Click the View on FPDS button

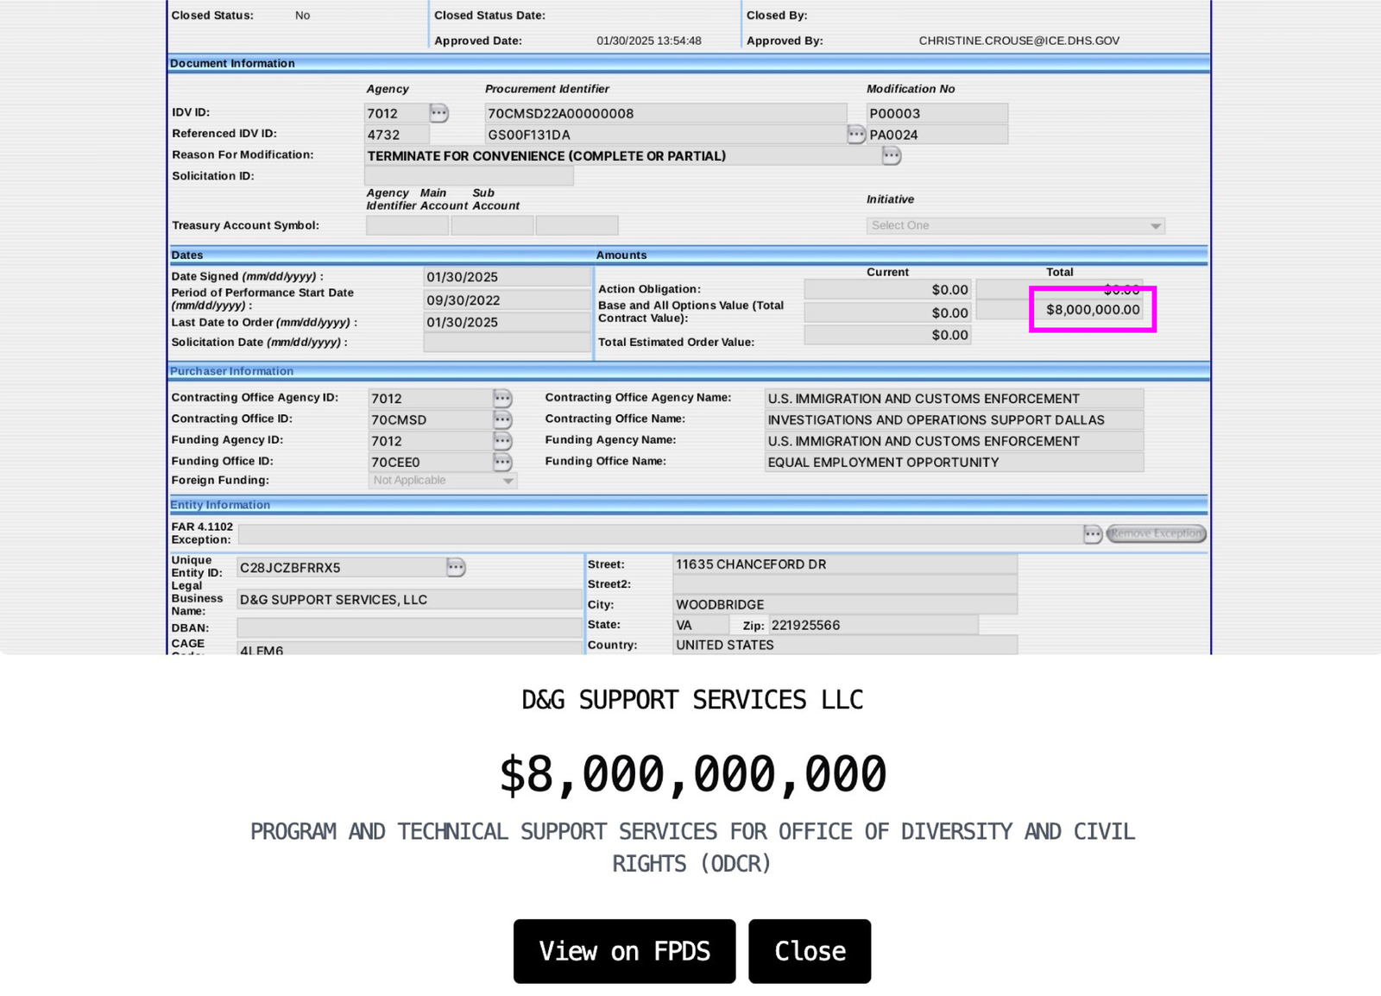click(x=624, y=951)
